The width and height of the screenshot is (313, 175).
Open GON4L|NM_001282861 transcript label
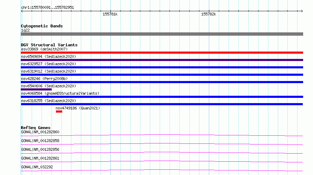[40, 158]
